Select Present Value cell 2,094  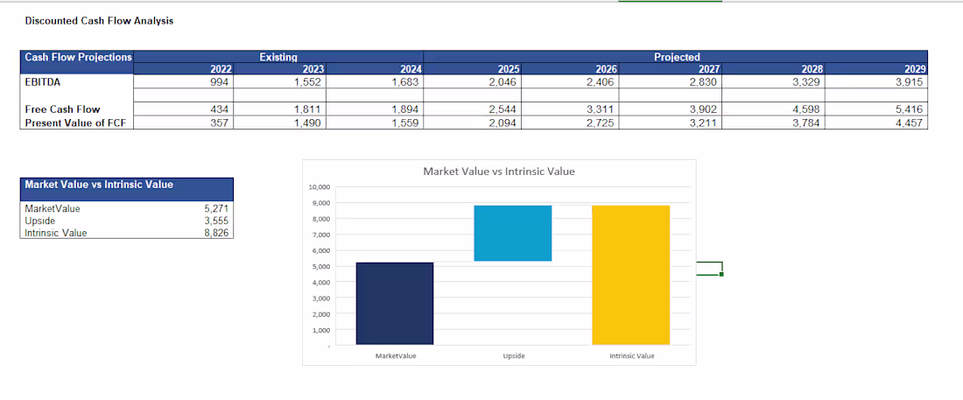(472, 123)
